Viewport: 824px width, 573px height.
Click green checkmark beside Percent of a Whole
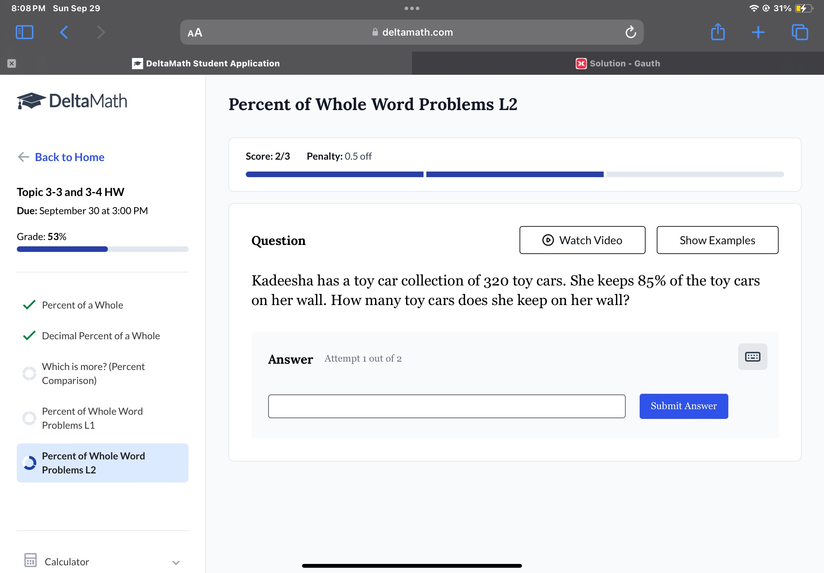coord(29,305)
